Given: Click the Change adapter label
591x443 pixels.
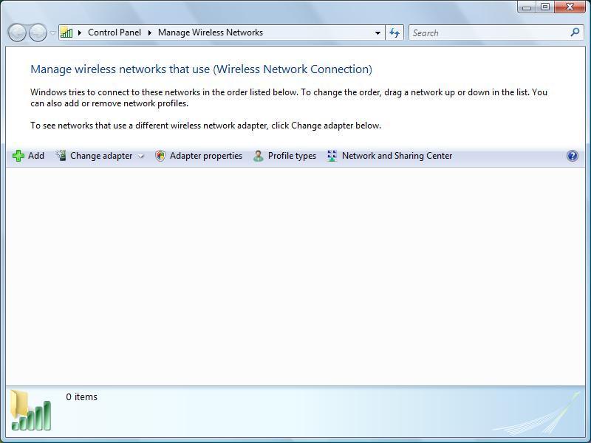Looking at the screenshot, I should tap(101, 156).
